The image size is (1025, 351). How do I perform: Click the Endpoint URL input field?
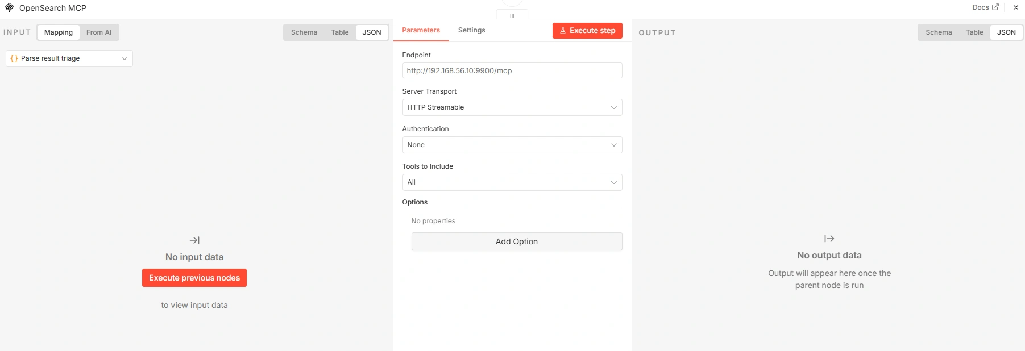512,70
